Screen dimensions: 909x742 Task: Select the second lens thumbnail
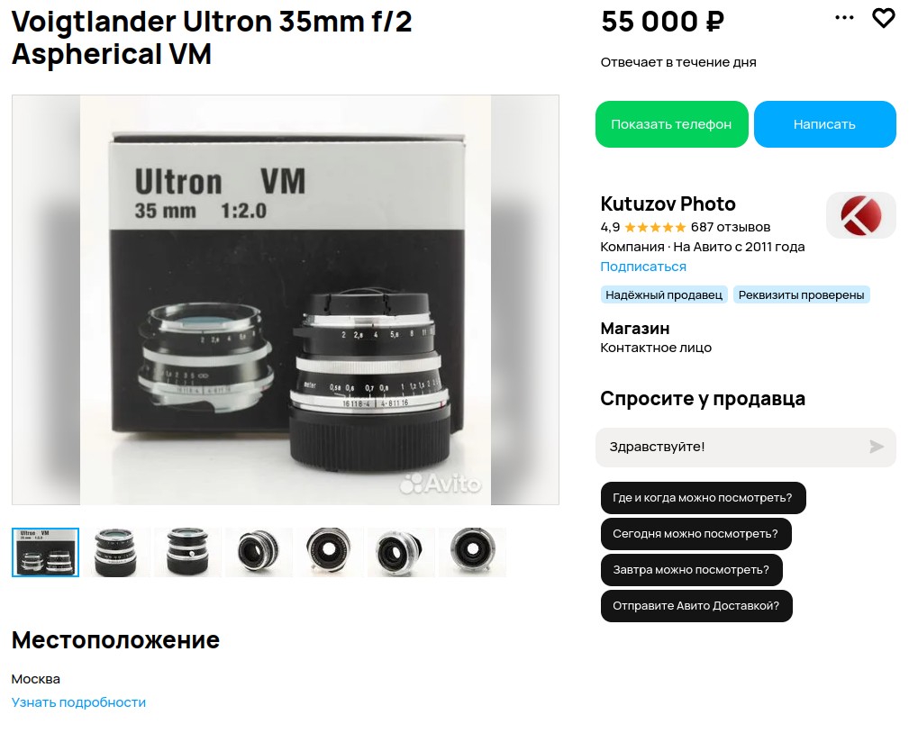coord(116,552)
